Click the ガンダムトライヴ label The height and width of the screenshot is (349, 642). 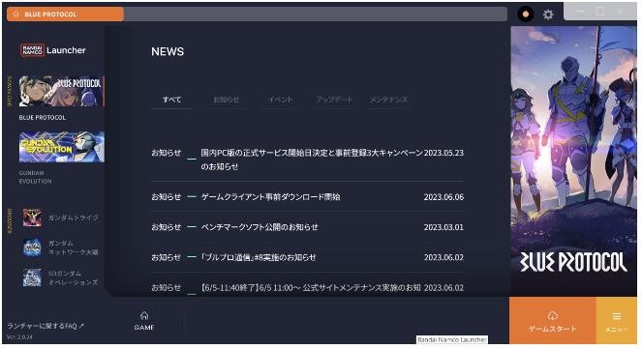(x=74, y=218)
